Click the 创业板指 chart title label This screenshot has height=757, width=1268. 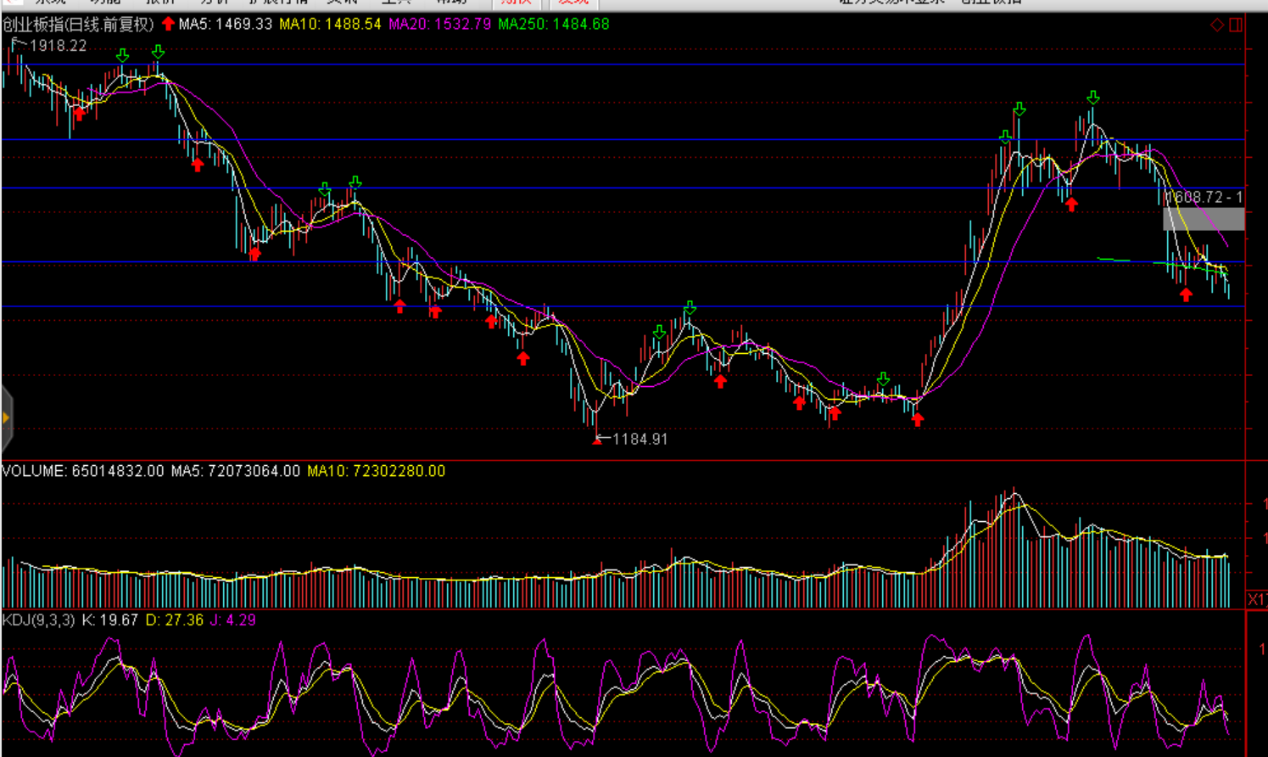point(78,24)
